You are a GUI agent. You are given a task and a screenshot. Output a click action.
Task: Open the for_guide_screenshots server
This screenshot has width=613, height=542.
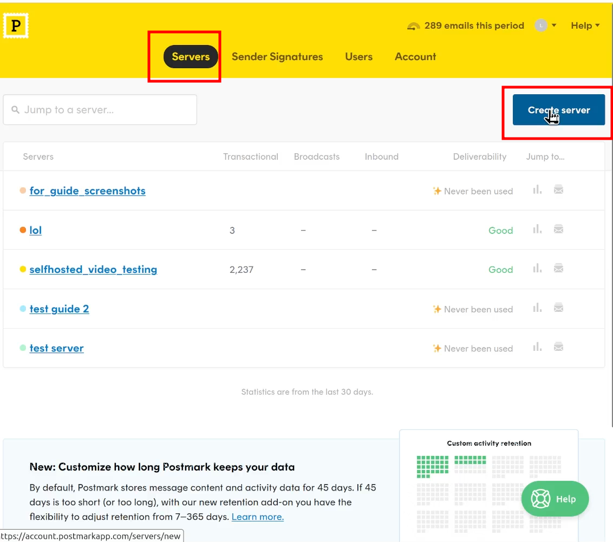[x=88, y=191]
